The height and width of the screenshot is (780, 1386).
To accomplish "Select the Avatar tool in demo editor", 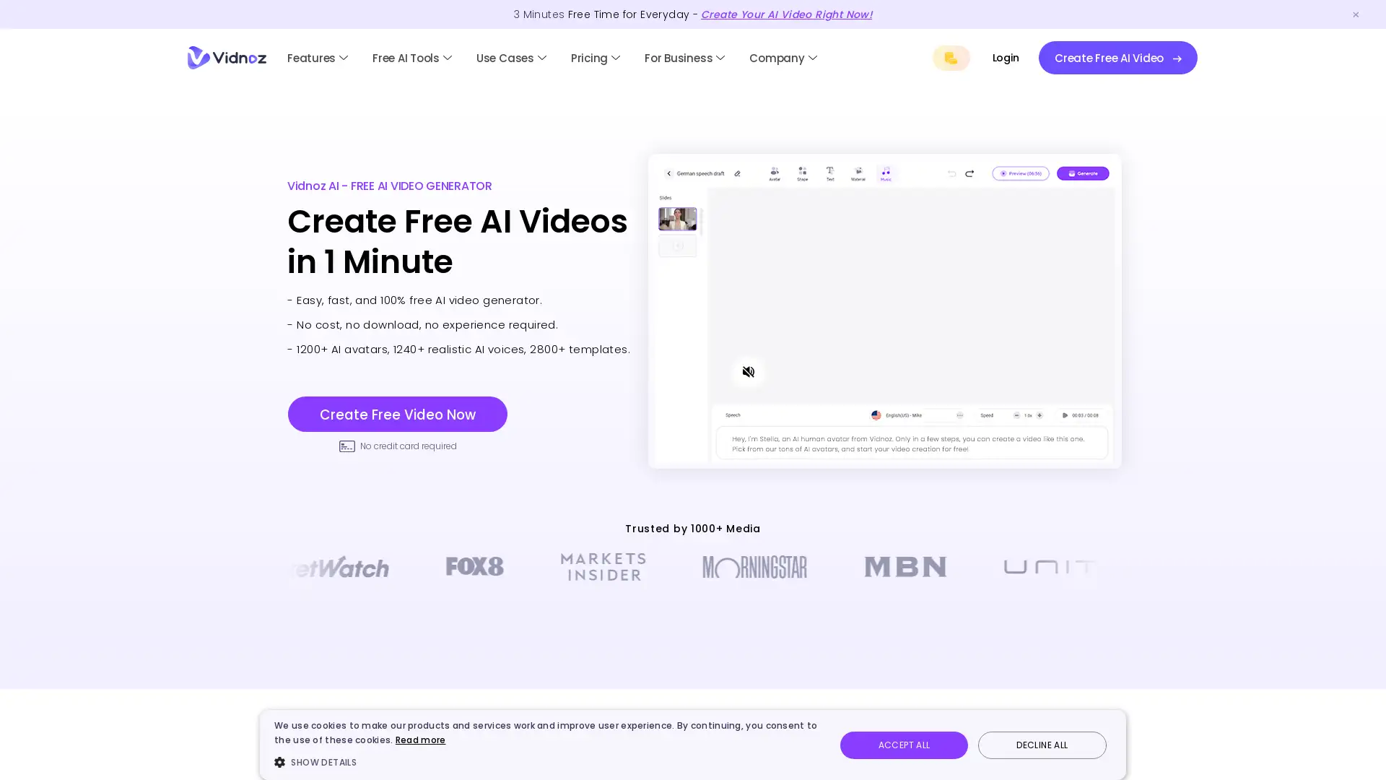I will click(x=774, y=174).
